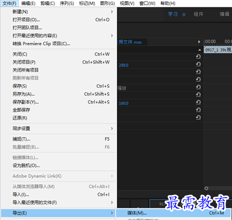Screen dimensions: 232x220
Task: Select 另存为(A)...
Action: [x=58, y=94]
